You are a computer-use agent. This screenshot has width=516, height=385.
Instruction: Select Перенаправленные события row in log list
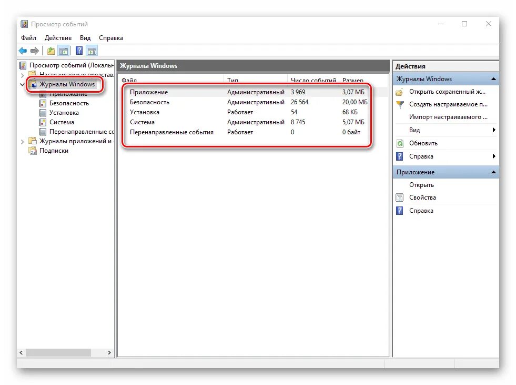point(252,132)
